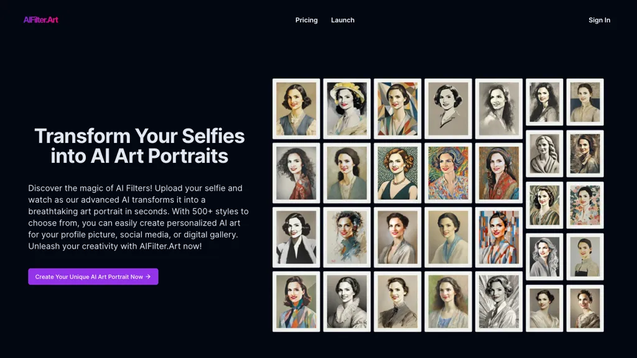Pick the black-and-white portrait with white blazer
This screenshot has height=358, width=637.
pos(296,237)
